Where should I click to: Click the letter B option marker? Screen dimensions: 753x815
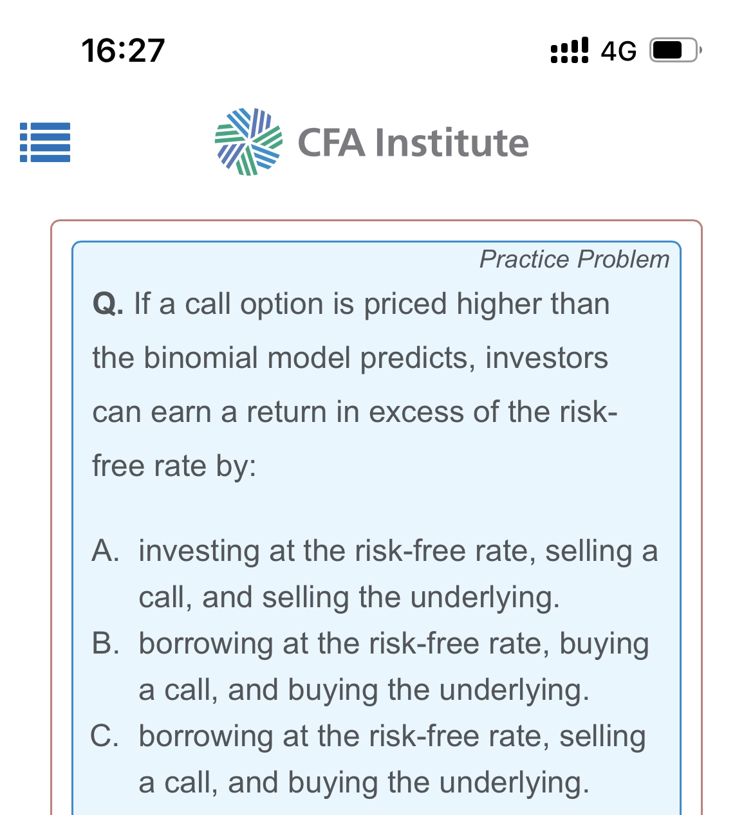coord(106,644)
